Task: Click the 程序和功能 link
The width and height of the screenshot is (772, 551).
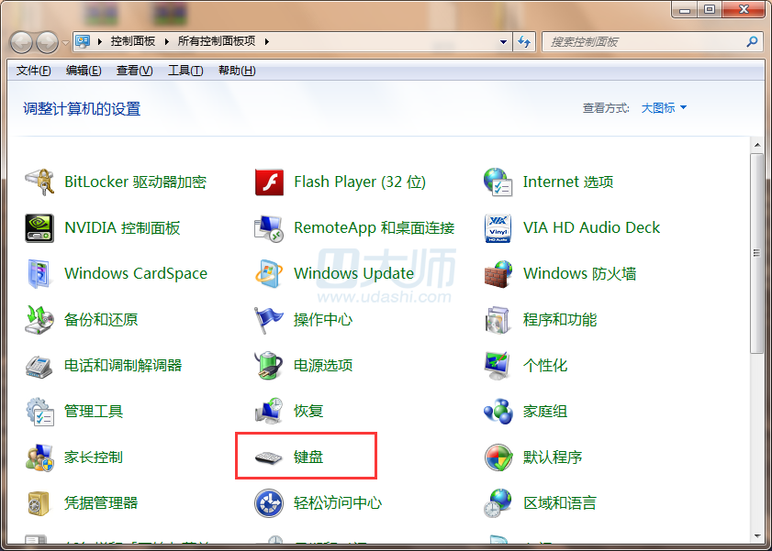Action: click(560, 320)
